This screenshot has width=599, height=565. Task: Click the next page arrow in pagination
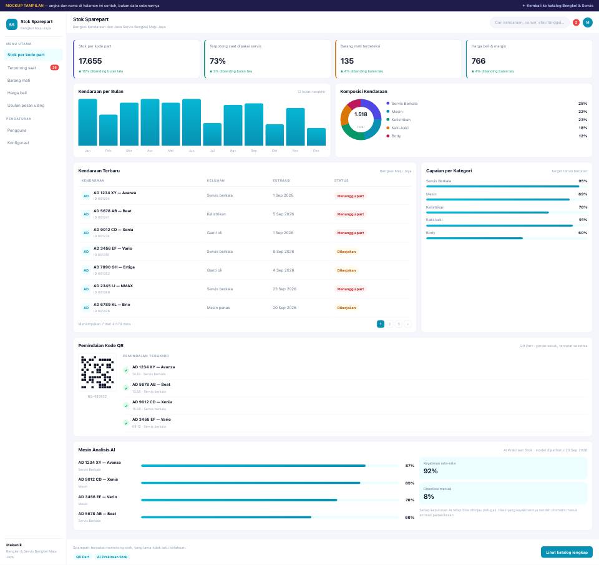coord(407,324)
